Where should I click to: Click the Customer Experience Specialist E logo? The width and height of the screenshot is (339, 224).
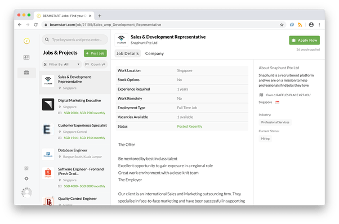click(x=48, y=129)
